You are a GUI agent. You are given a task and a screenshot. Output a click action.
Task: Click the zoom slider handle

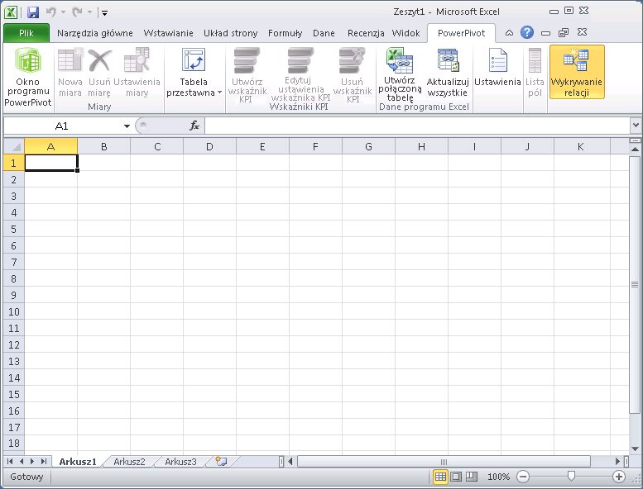pos(571,476)
